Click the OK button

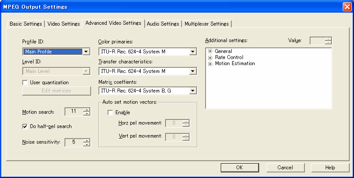click(239, 168)
